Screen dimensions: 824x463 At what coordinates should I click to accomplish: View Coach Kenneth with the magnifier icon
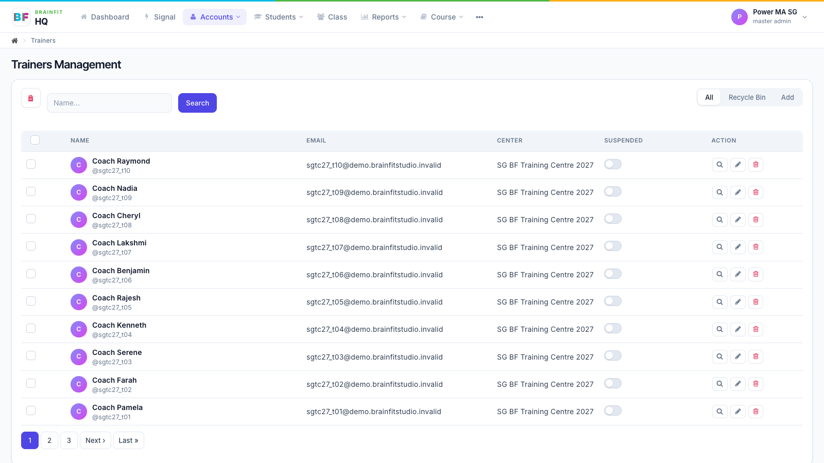pos(720,329)
